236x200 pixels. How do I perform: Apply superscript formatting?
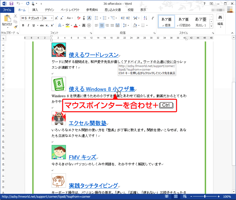[x=52, y=25]
